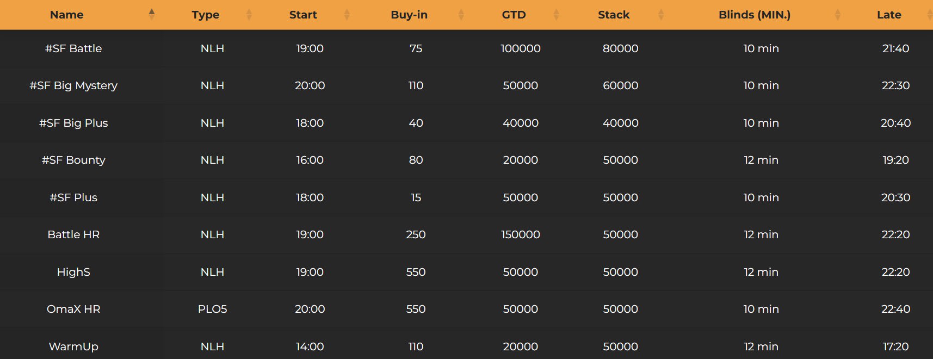Open the #SF Big Mystery tournament
Screen dimensions: 933x359
(466, 85)
